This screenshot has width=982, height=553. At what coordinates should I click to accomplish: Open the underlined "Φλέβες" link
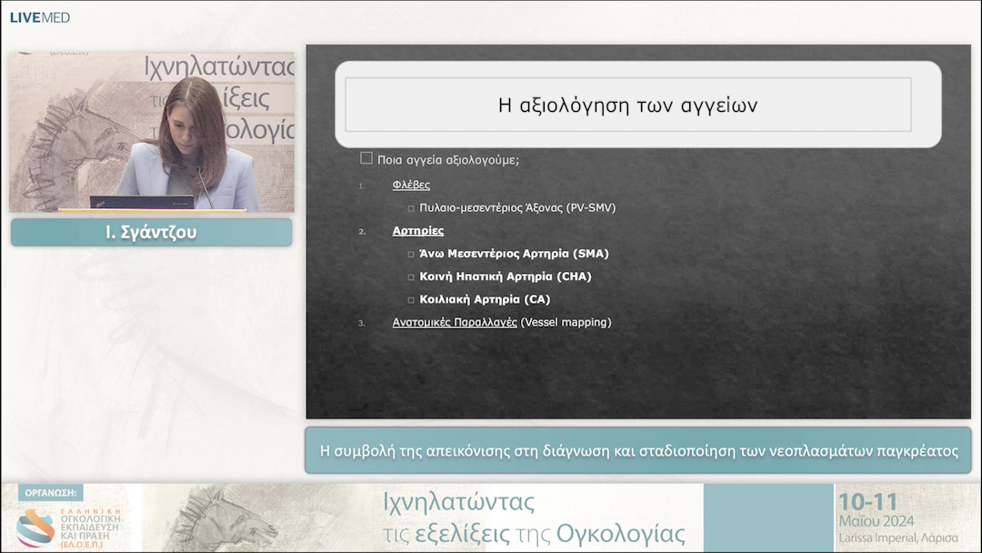coord(414,184)
